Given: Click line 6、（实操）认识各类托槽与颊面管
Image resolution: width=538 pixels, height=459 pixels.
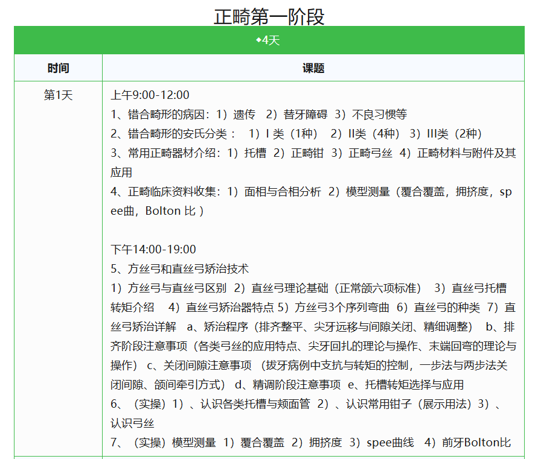Looking at the screenshot, I should [305, 404].
